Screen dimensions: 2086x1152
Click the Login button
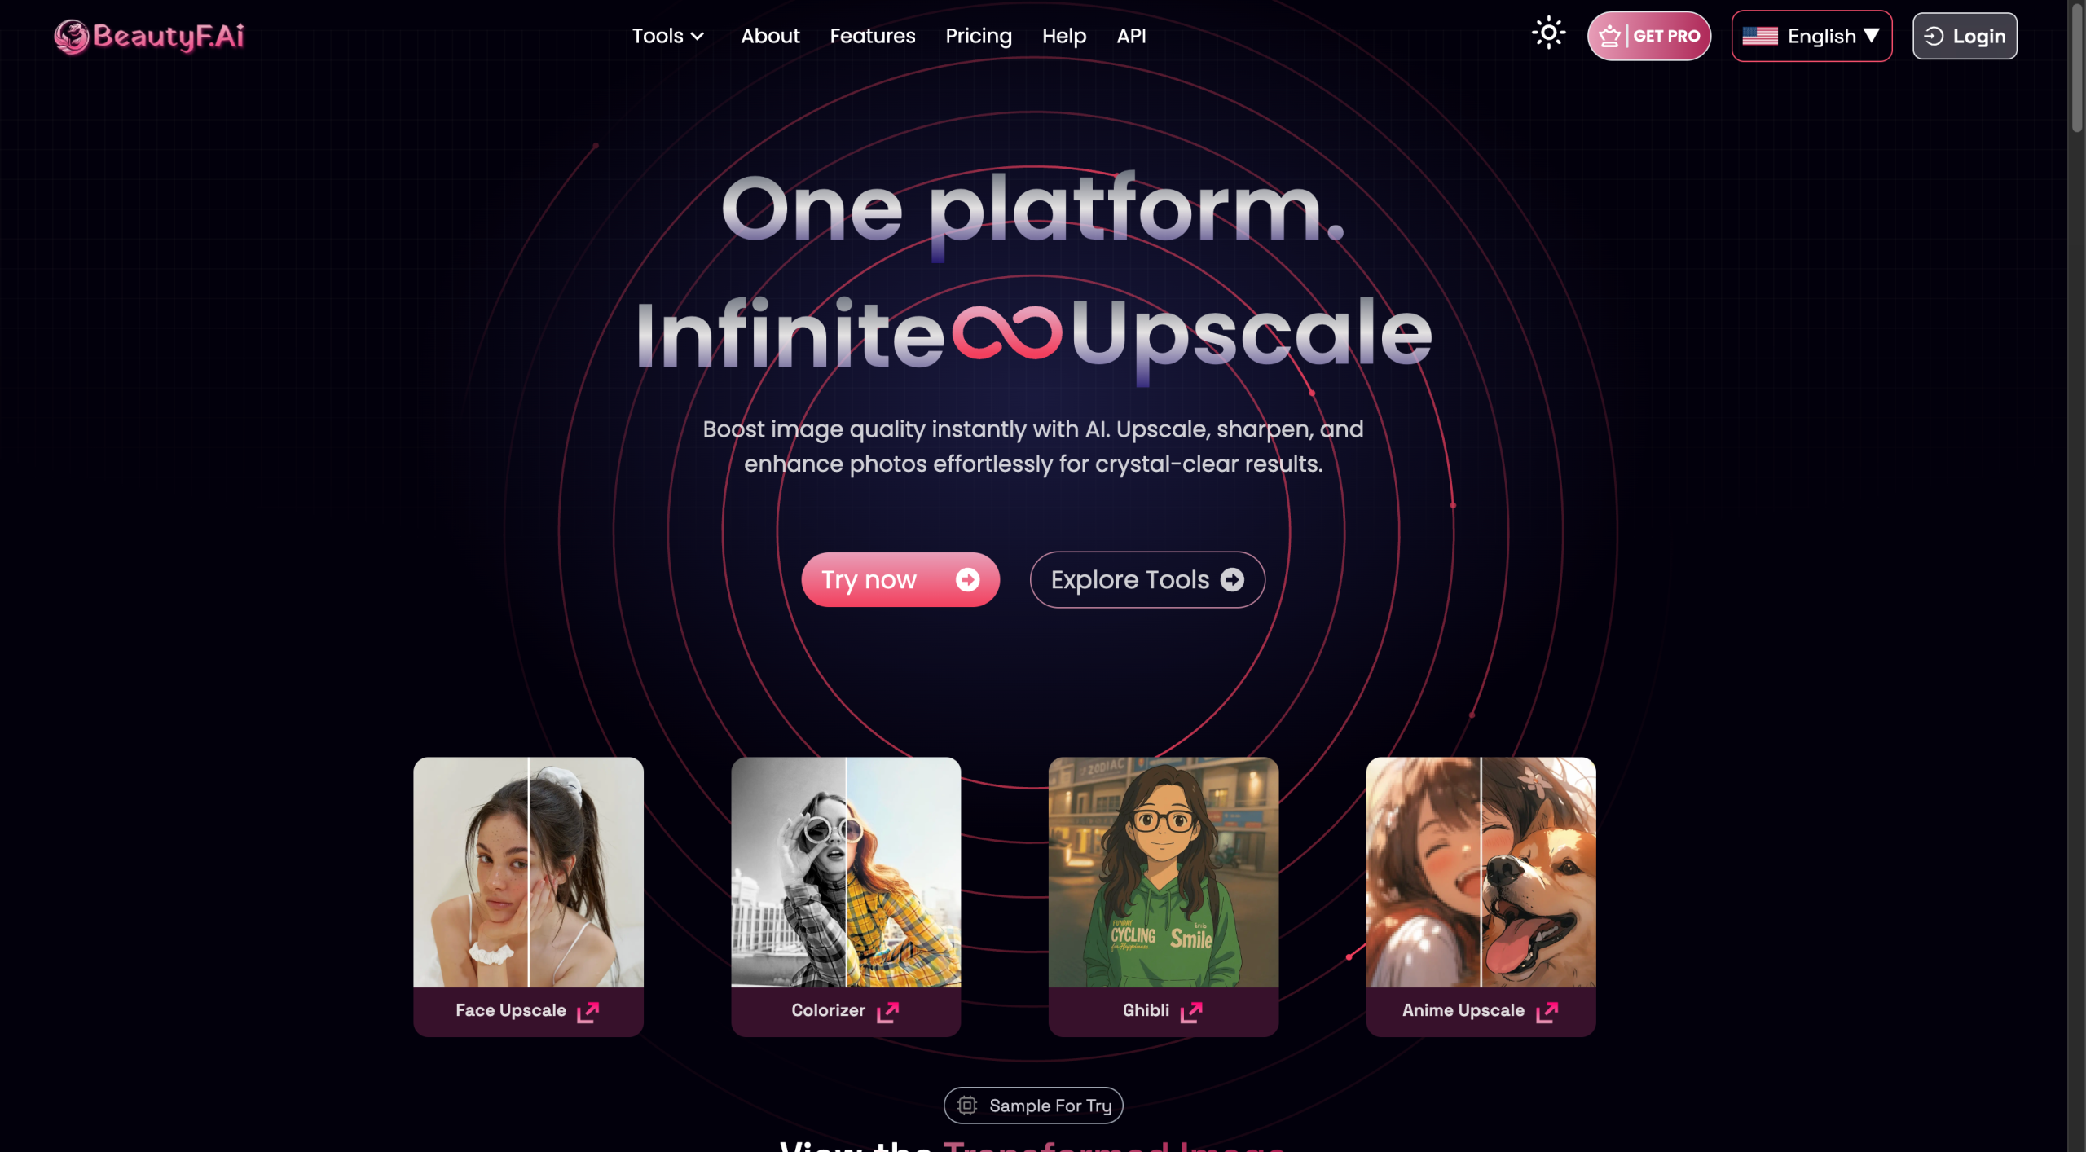[x=1965, y=36]
